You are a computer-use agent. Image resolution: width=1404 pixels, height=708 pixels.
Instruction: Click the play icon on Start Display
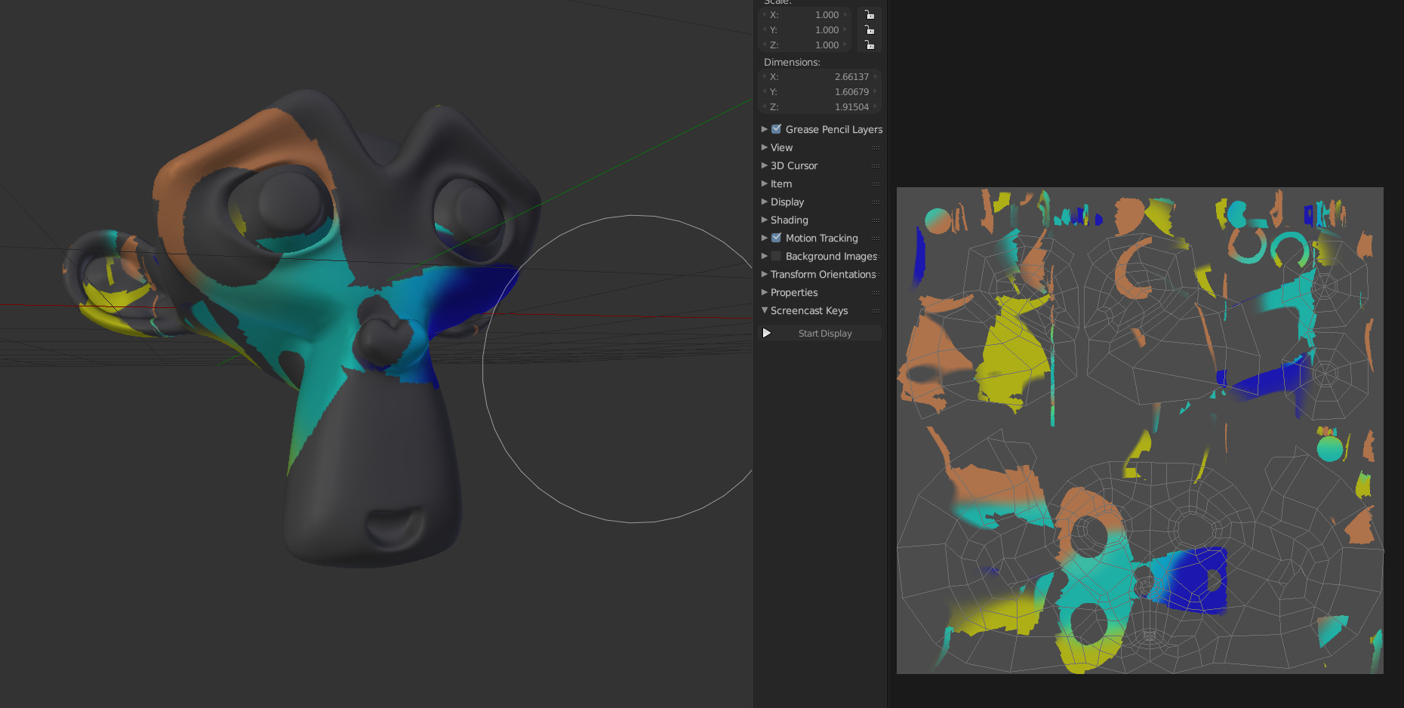[x=767, y=333]
